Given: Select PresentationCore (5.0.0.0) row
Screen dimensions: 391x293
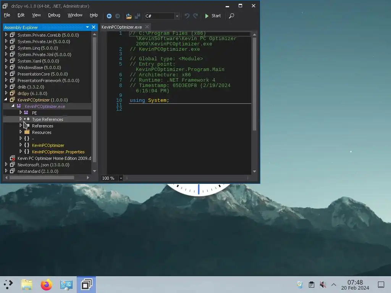Looking at the screenshot, I should [43, 74].
